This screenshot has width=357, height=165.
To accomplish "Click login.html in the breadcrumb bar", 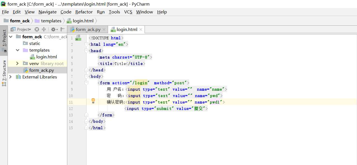I will [x=83, y=21].
